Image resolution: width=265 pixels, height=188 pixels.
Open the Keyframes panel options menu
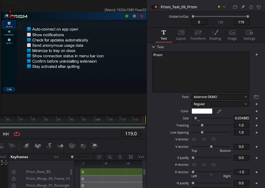pyautogui.click(x=141, y=157)
